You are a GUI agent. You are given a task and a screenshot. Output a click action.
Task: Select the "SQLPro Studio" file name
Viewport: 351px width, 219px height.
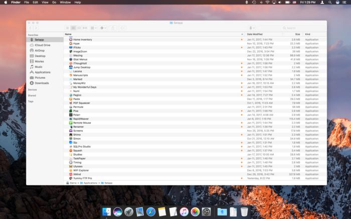pyautogui.click(x=82, y=146)
